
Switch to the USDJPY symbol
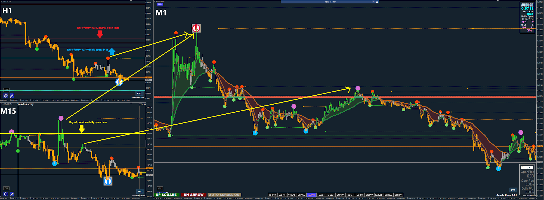[340, 195]
